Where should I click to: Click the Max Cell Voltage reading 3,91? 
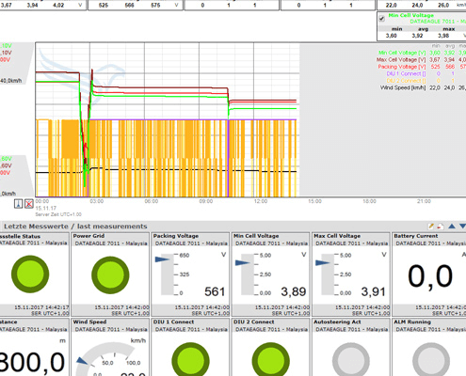(373, 291)
